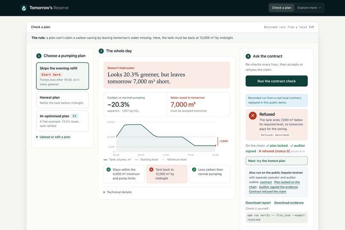Click the Download report link
This screenshot has width=345, height=230.
(258, 203)
